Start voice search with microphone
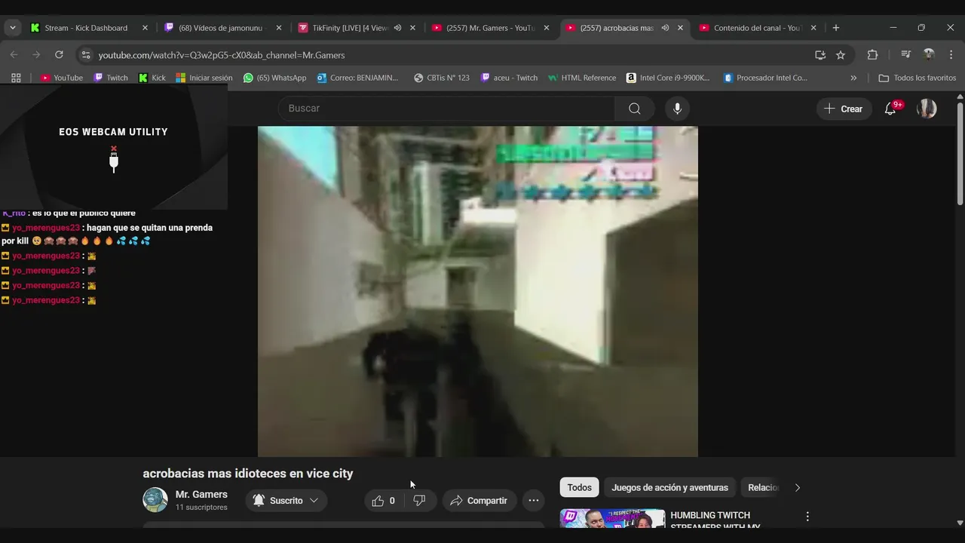This screenshot has height=543, width=965. tap(677, 109)
